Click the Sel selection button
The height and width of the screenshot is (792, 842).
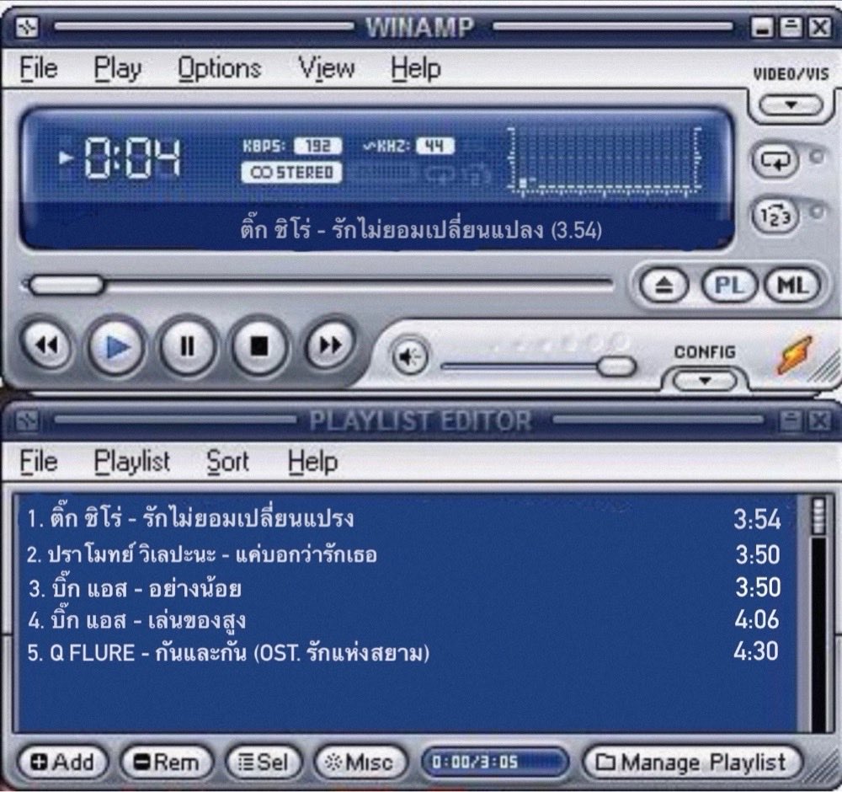(263, 762)
